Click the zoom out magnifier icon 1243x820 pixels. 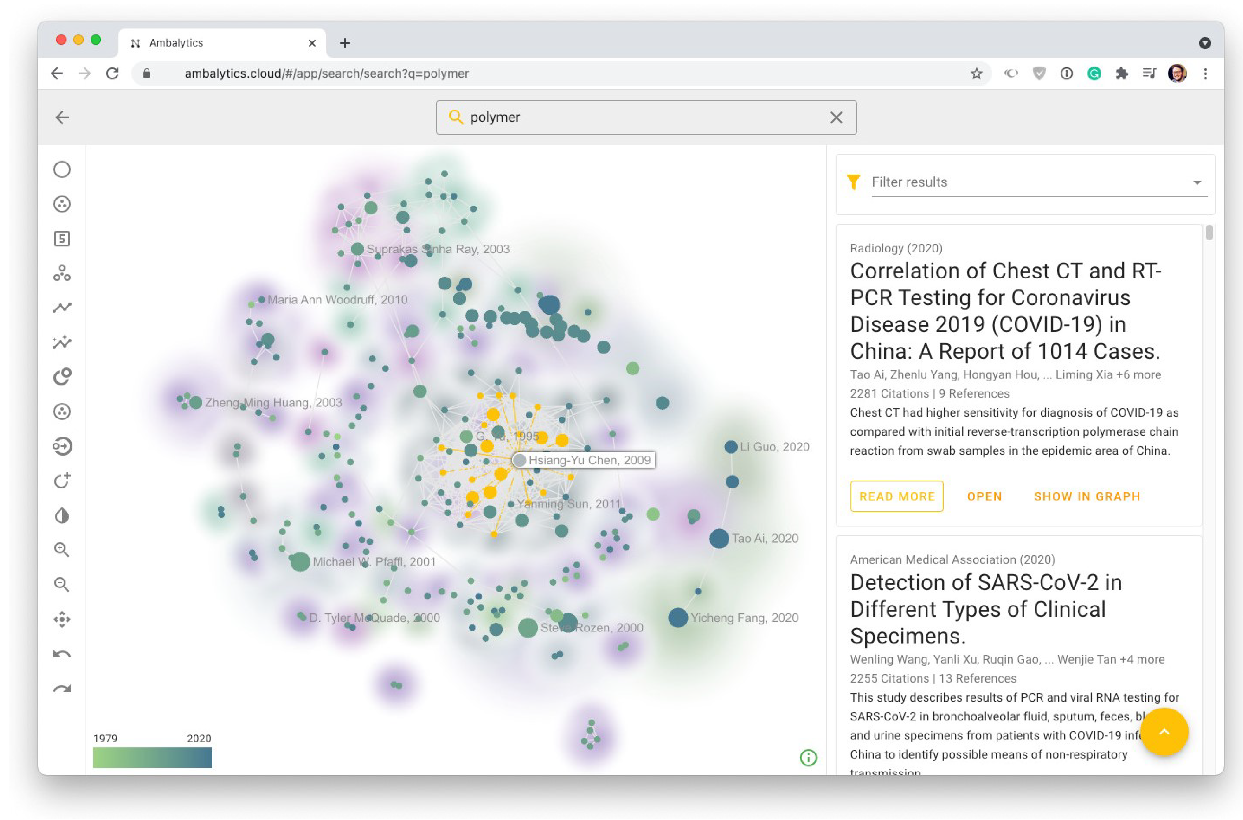(62, 584)
